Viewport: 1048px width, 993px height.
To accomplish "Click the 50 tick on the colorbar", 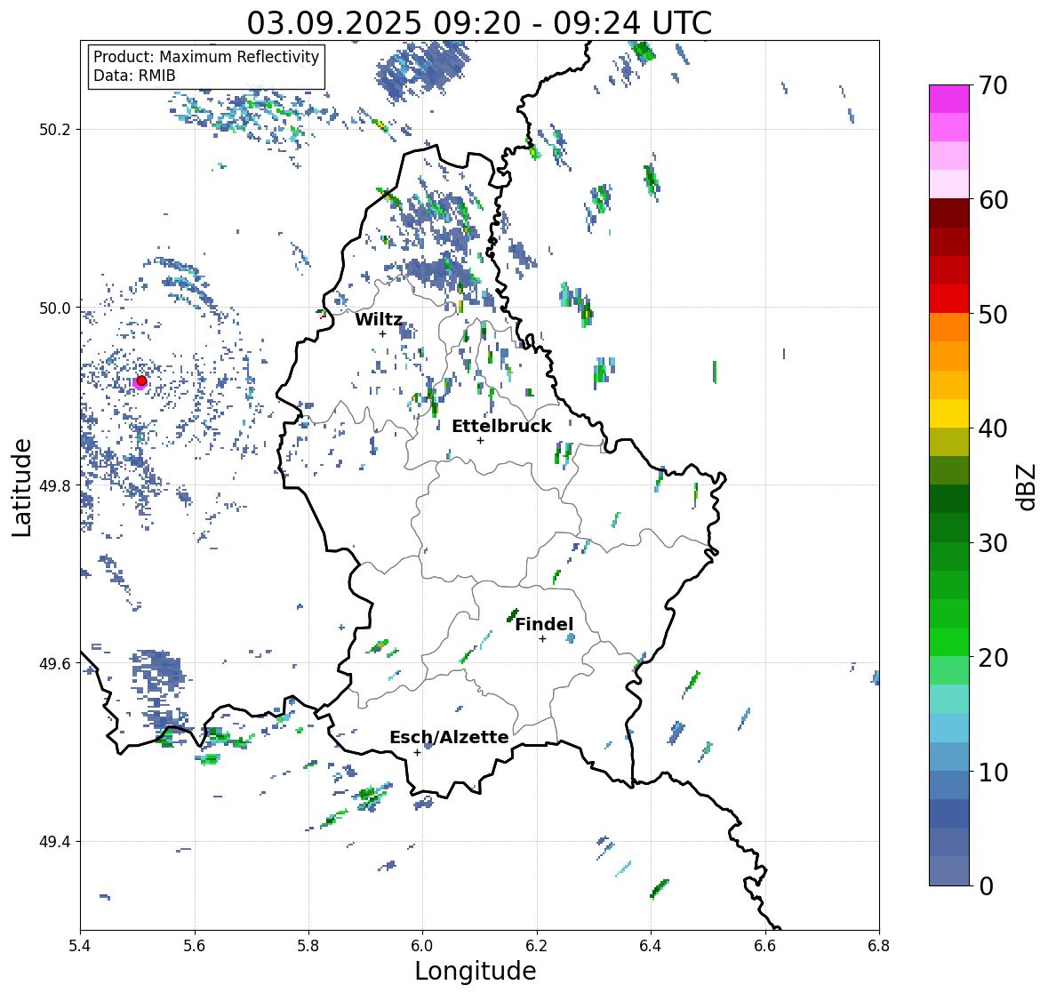I will pyautogui.click(x=993, y=314).
